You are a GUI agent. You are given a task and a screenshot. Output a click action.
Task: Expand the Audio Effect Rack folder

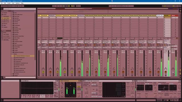(x=12, y=14)
